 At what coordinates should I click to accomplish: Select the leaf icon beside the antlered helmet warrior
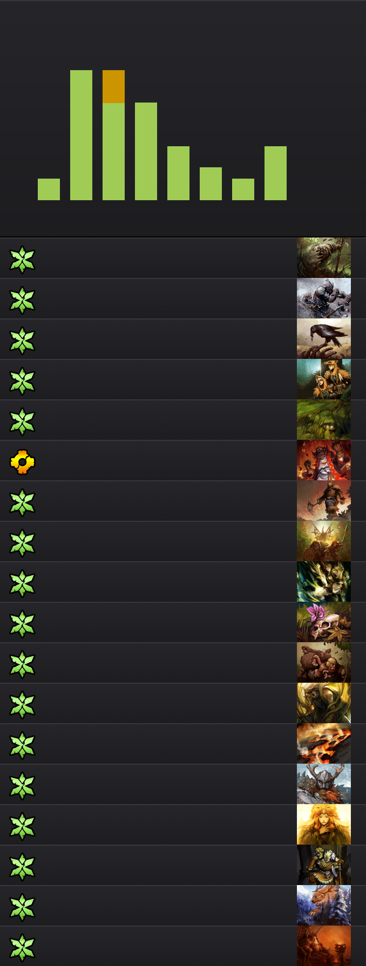22,786
